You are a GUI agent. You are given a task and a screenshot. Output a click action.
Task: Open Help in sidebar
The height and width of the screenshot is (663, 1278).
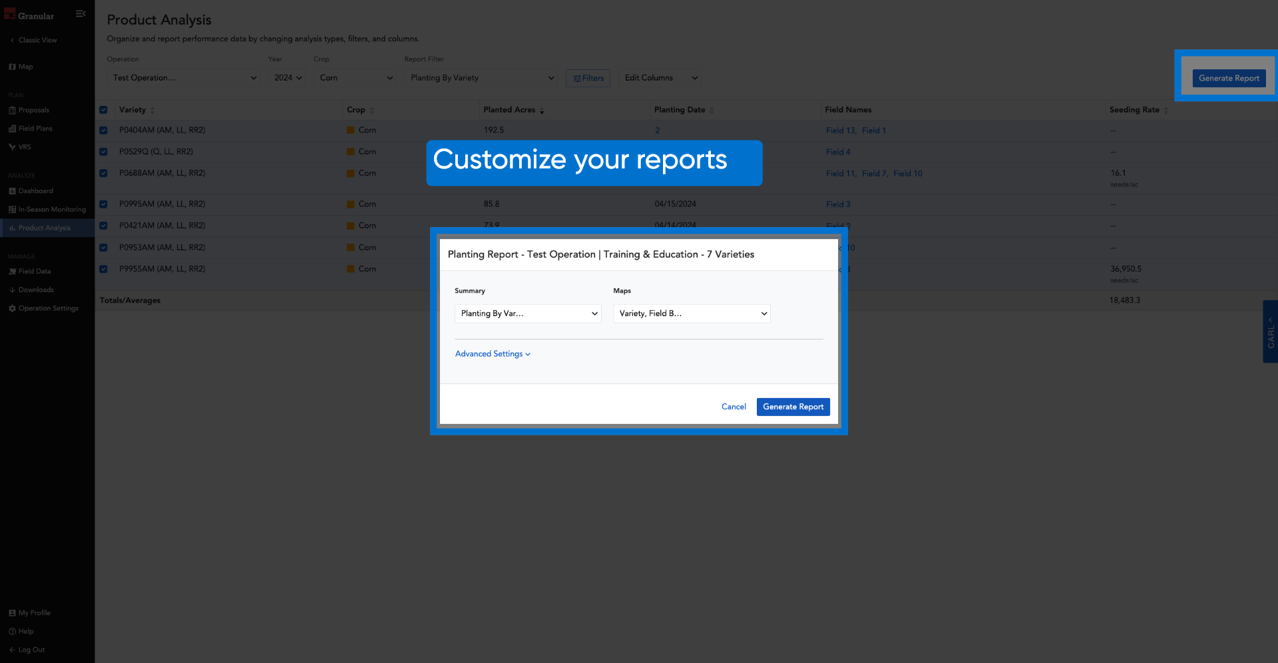click(26, 632)
